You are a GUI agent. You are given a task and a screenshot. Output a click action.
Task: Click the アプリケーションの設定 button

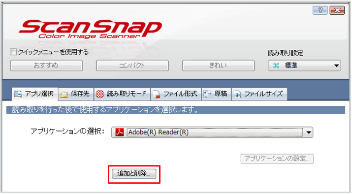277,159
